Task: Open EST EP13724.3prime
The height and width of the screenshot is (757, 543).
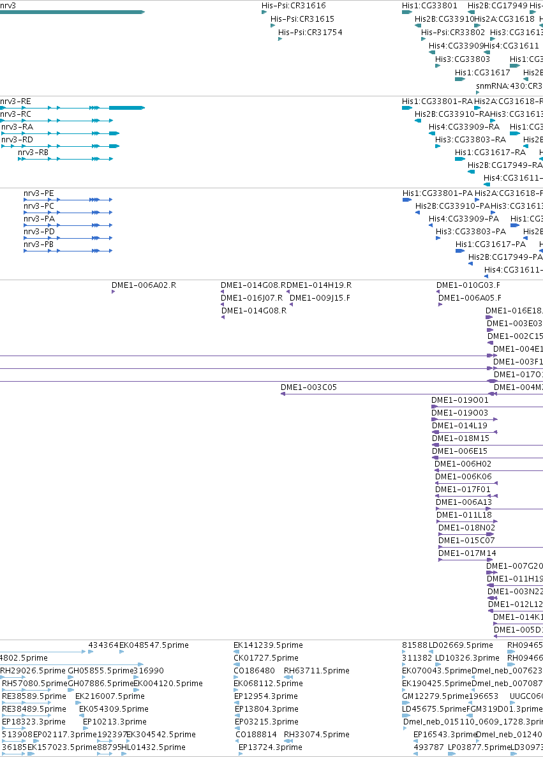Action: click(271, 747)
